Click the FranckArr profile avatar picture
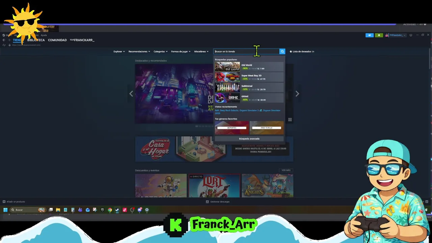 click(387, 35)
